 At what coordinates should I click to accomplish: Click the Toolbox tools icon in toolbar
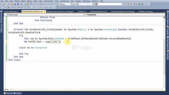[137, 4]
